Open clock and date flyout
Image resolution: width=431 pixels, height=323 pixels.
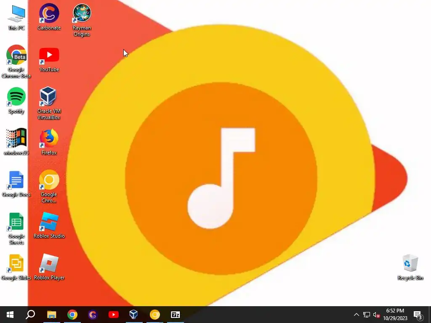pos(395,315)
